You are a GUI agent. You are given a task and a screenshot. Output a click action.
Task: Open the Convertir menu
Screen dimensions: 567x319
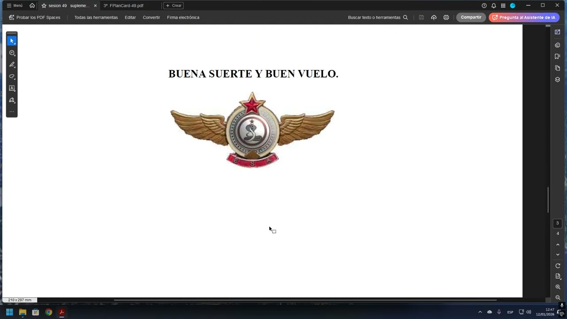[x=151, y=17]
